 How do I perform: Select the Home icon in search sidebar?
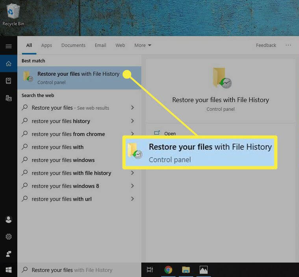pos(8,63)
